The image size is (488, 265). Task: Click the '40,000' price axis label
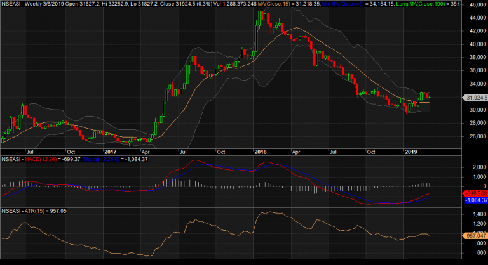pos(478,44)
